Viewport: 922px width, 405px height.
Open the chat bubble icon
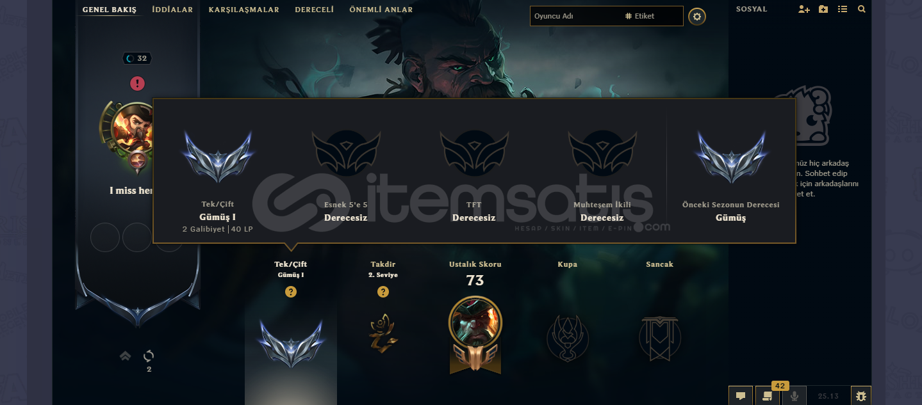[741, 396]
